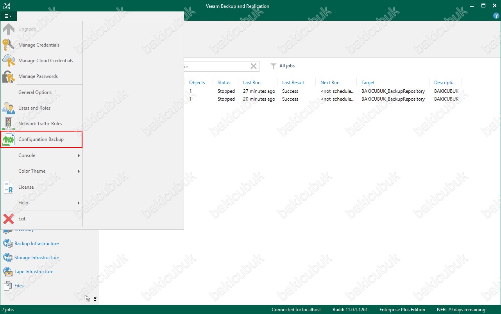This screenshot has height=314, width=501.
Task: Open Storage Infrastructure view
Action: click(37, 258)
